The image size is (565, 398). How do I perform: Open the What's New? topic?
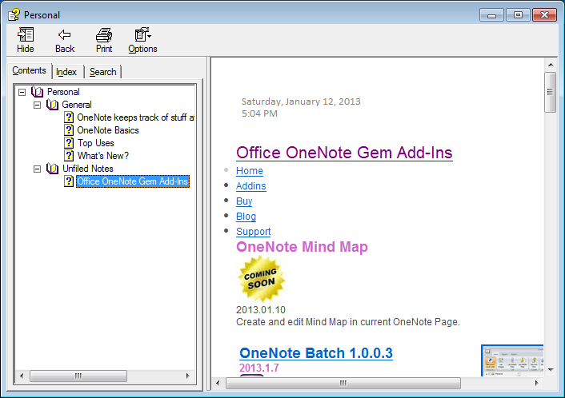(103, 156)
